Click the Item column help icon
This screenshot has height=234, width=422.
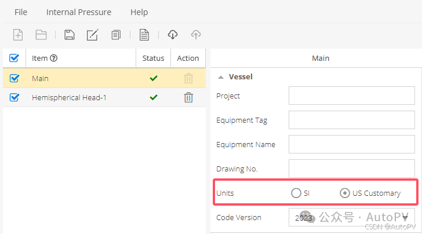point(54,58)
